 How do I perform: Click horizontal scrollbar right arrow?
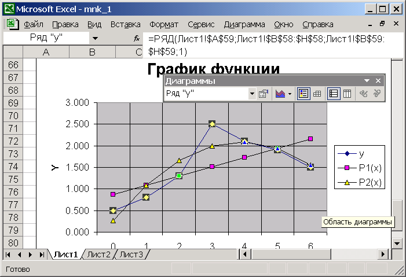pos(383,254)
